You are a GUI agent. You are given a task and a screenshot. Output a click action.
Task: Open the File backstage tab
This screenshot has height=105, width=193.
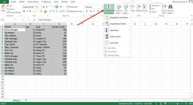click(x=4, y=2)
